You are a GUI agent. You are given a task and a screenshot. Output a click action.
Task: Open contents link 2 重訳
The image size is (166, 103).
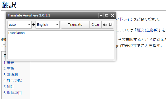[9, 69]
